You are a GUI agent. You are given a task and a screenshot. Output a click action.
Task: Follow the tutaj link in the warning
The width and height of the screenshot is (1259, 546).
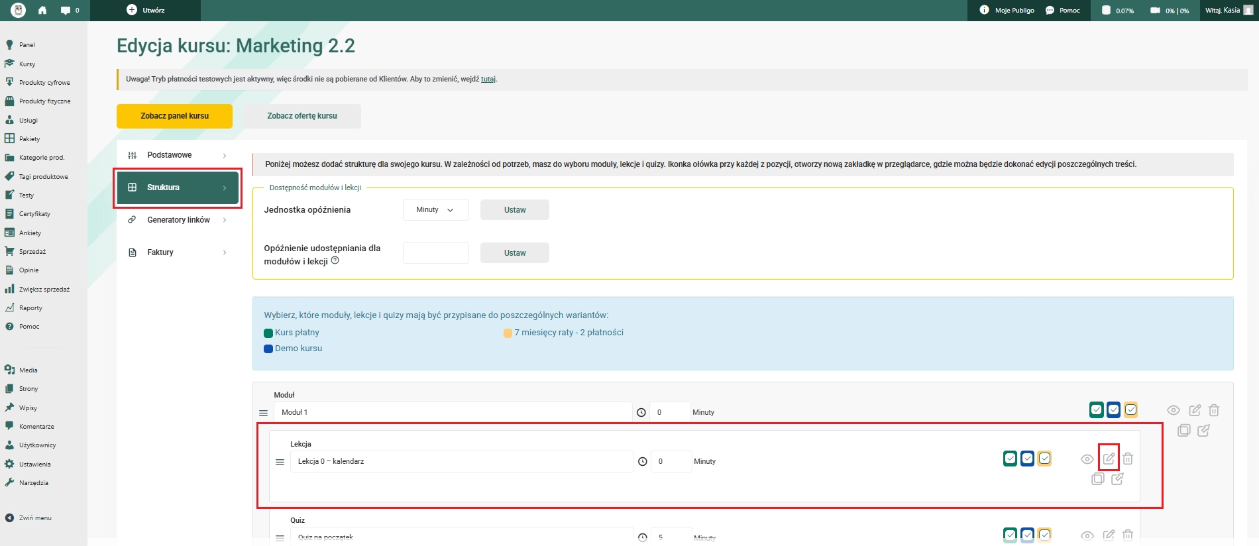point(488,79)
